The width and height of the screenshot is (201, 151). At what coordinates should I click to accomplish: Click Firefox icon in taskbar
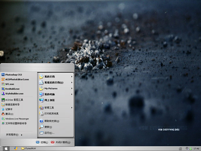click(16, 148)
